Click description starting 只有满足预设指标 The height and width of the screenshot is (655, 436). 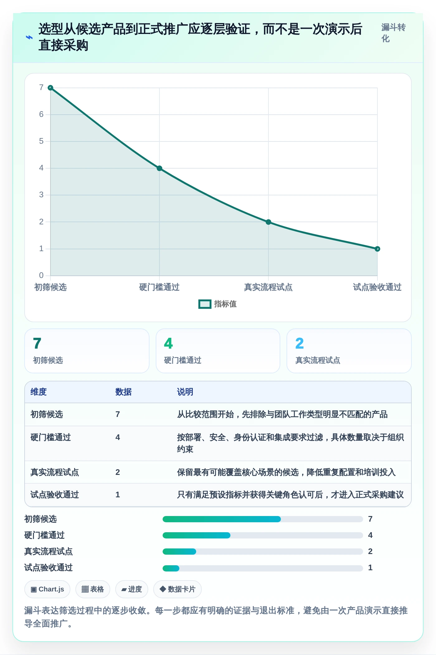point(291,495)
